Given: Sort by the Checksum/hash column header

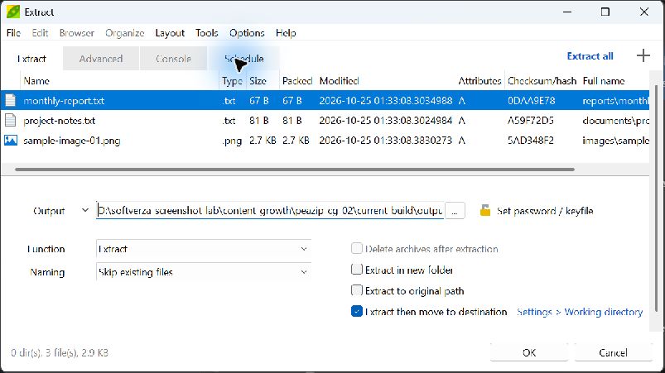Looking at the screenshot, I should click(542, 80).
